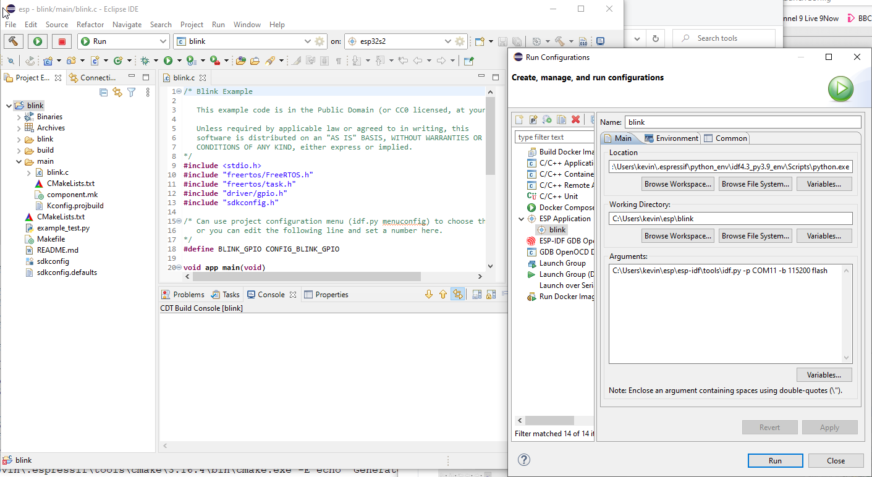Click the Run green play icon in second toolbar
Image resolution: width=872 pixels, height=477 pixels.
coord(167,61)
